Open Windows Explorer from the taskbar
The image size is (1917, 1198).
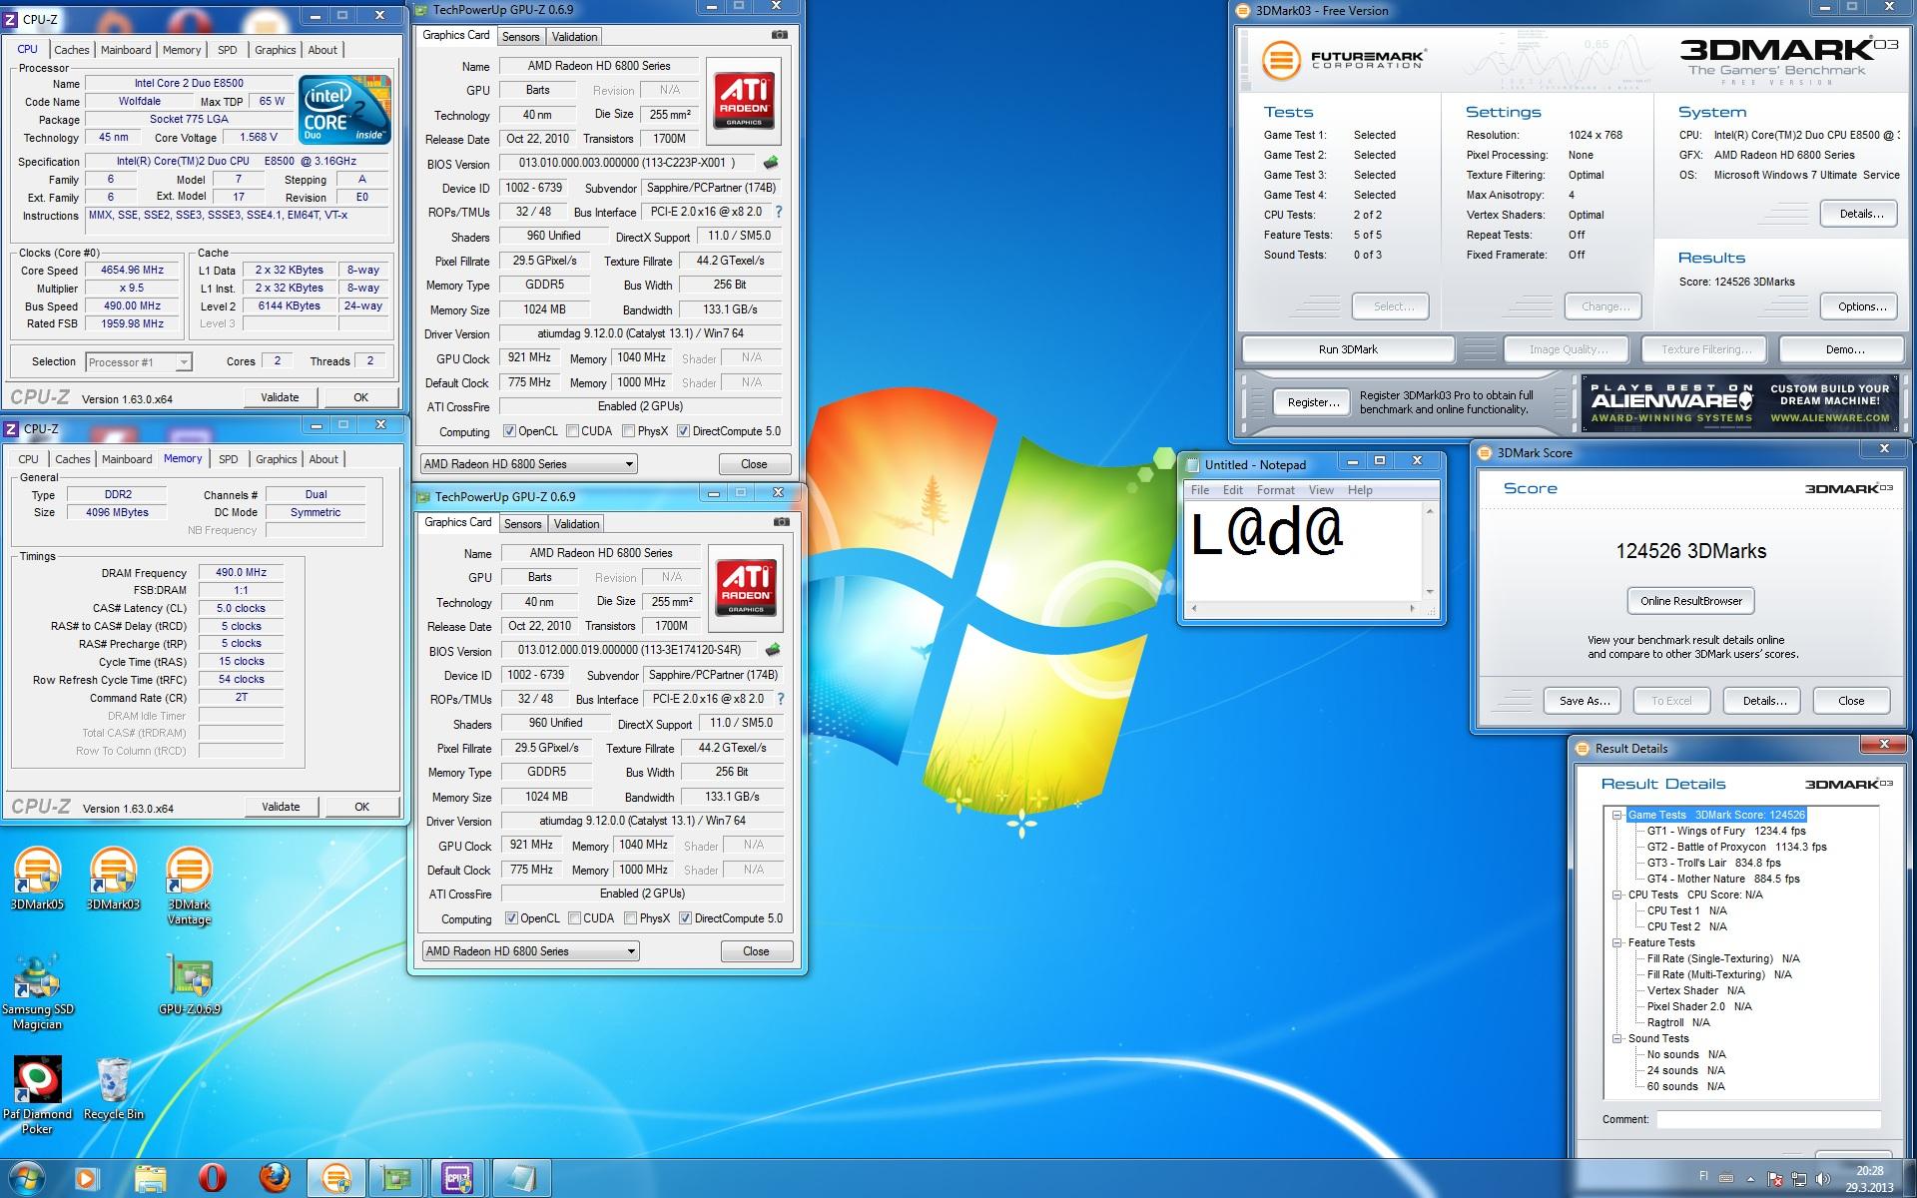click(150, 1178)
